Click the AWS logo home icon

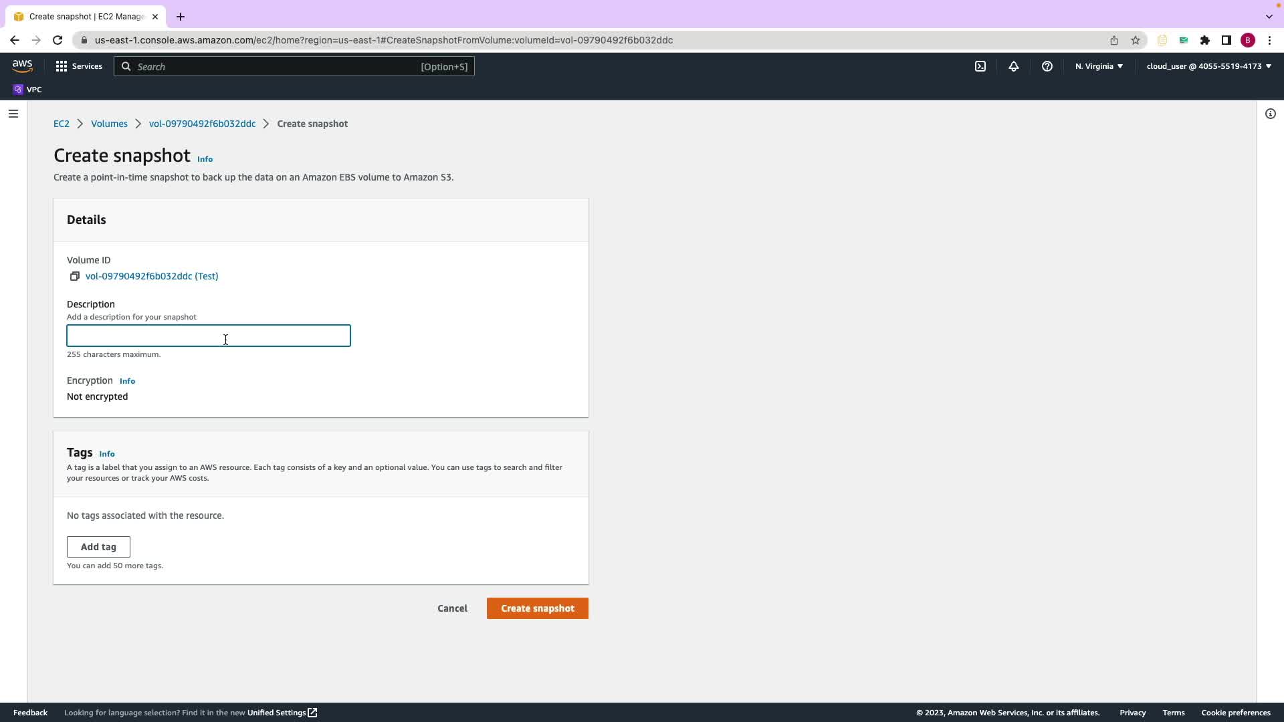pos(22,66)
